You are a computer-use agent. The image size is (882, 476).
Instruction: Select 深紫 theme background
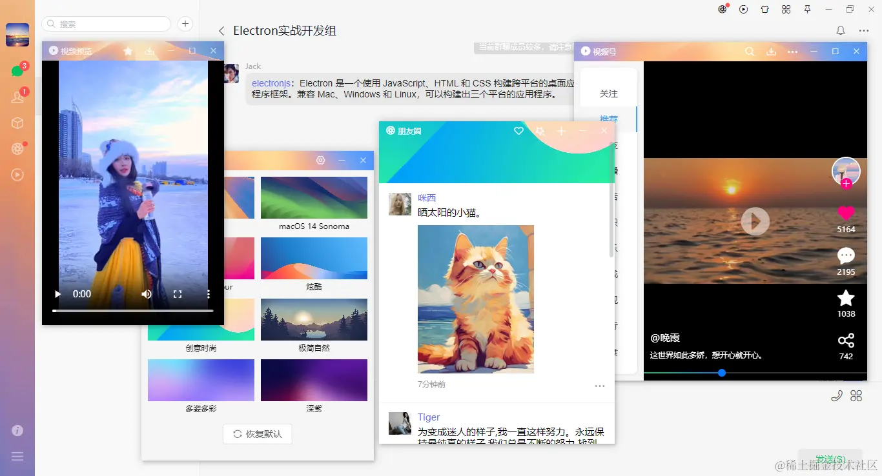tap(314, 380)
